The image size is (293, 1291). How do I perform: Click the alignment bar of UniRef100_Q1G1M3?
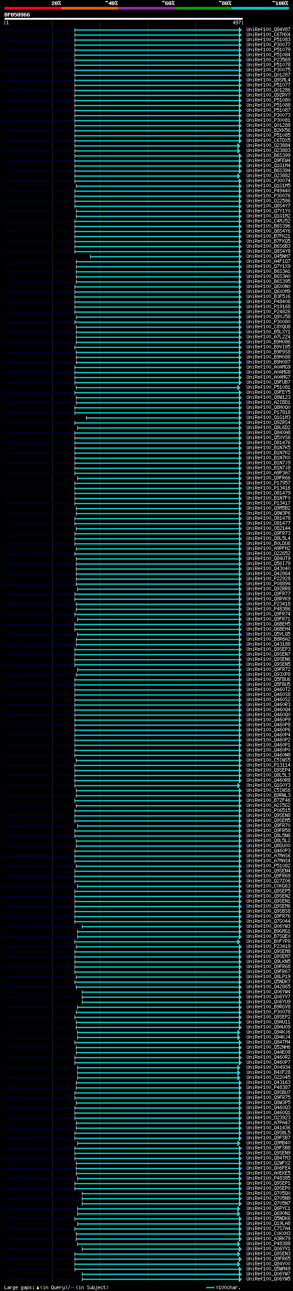coord(163,418)
